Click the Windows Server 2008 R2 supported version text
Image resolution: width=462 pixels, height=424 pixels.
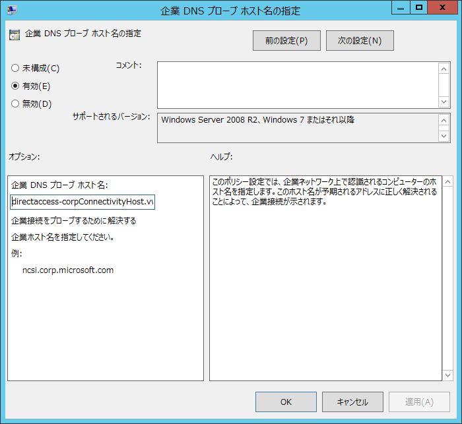click(x=257, y=120)
